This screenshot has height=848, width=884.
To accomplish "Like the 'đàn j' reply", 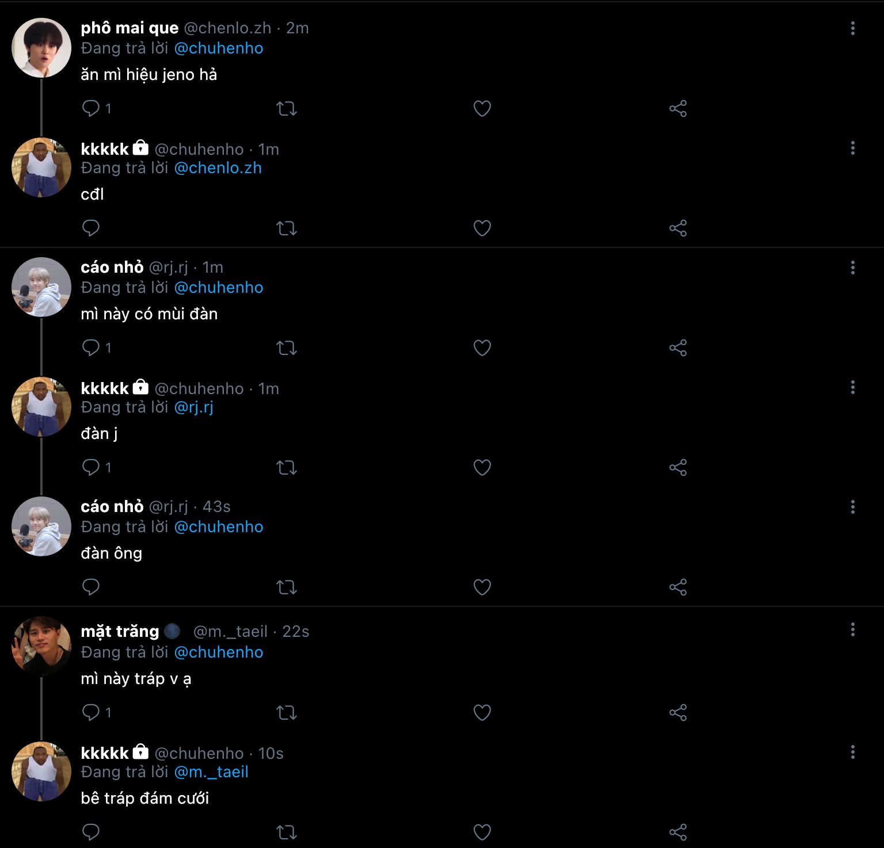I will pyautogui.click(x=482, y=467).
